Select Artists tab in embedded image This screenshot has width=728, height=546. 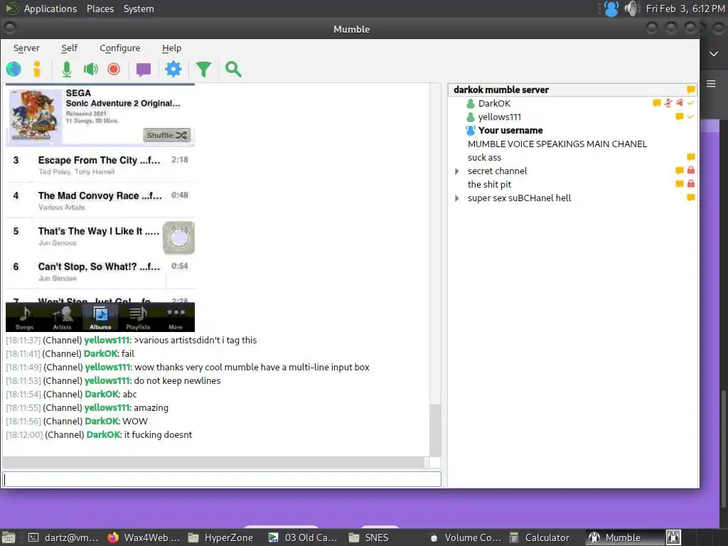pos(63,318)
